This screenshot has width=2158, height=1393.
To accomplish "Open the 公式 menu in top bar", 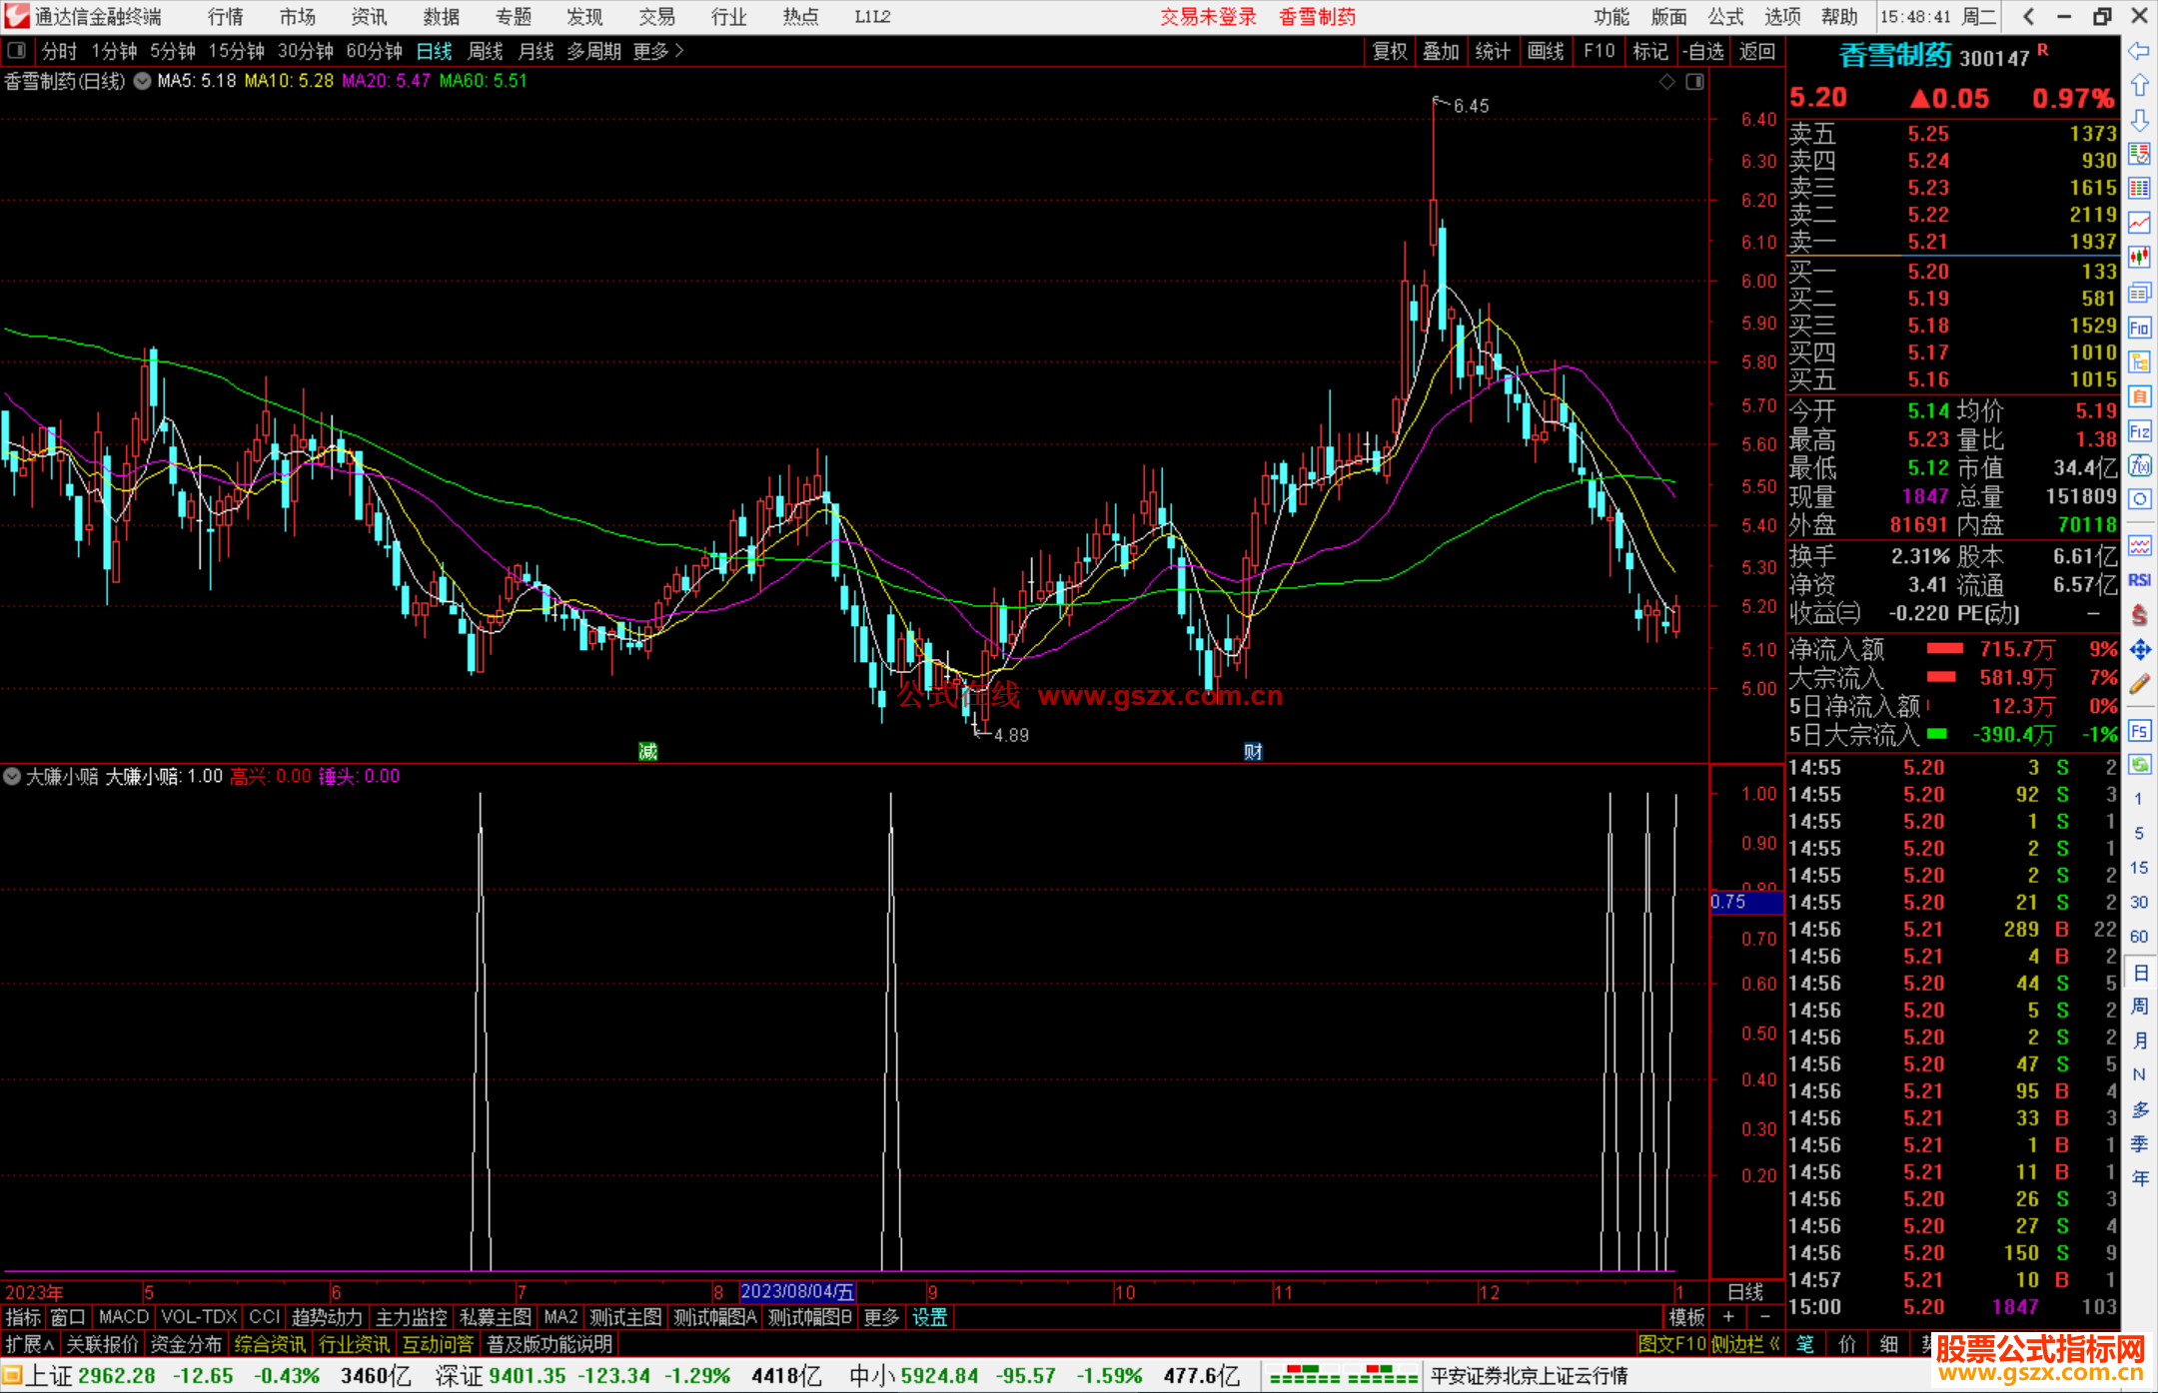I will [1725, 17].
